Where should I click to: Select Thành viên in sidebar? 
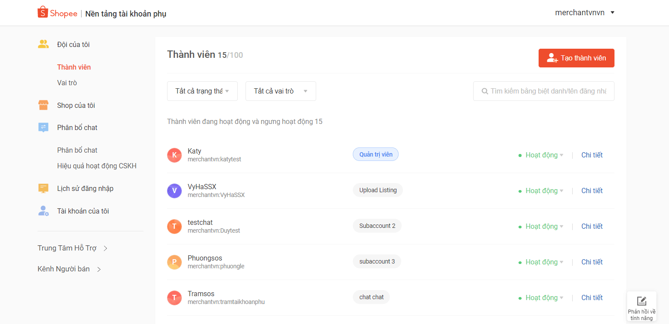click(x=74, y=67)
